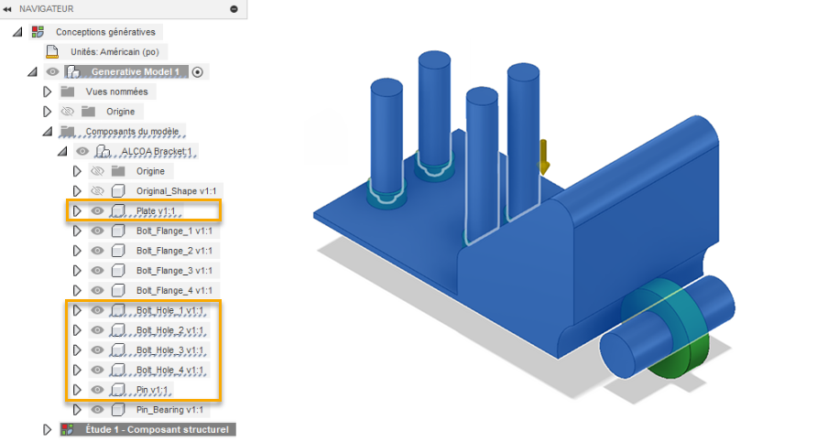
Task: Activate Generative Model 1 radio button
Action: point(198,72)
